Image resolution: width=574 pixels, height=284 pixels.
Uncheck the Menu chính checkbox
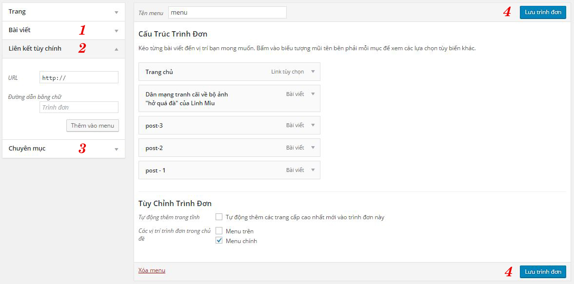(x=219, y=241)
